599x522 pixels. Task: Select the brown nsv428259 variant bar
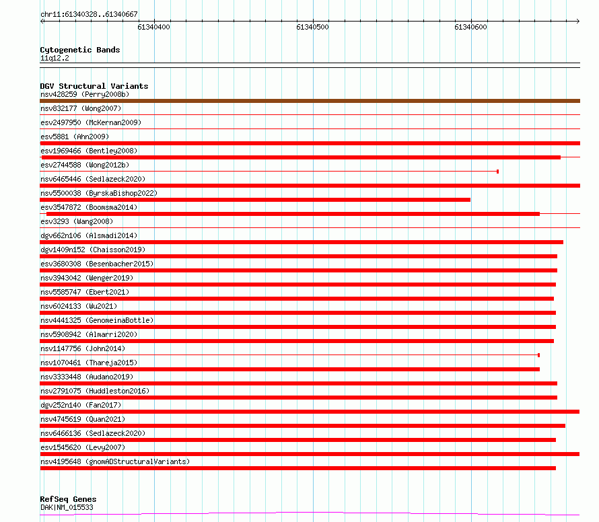pyautogui.click(x=310, y=101)
